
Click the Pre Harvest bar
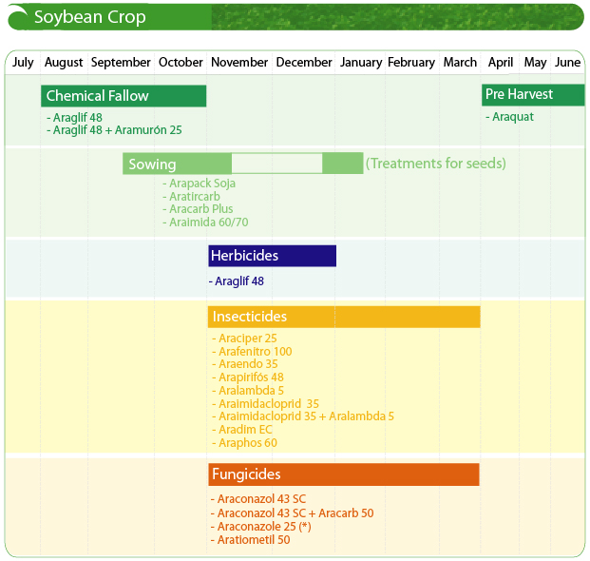click(x=533, y=95)
